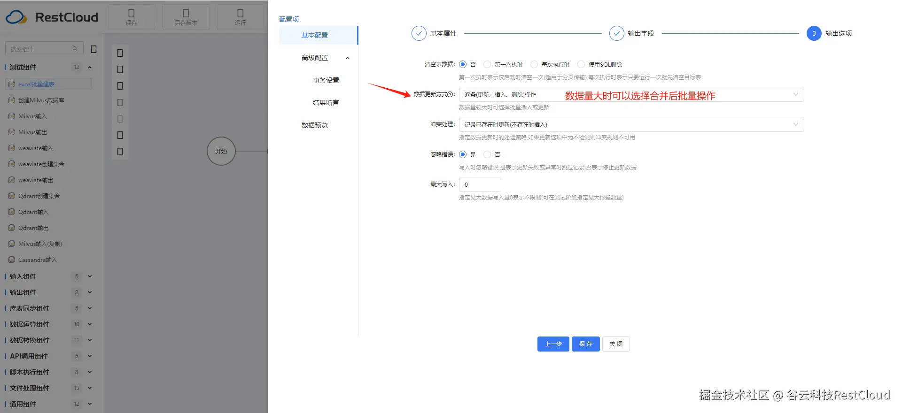Select the Qdrant创建集合 component label
This screenshot has width=902, height=413.
coord(39,196)
